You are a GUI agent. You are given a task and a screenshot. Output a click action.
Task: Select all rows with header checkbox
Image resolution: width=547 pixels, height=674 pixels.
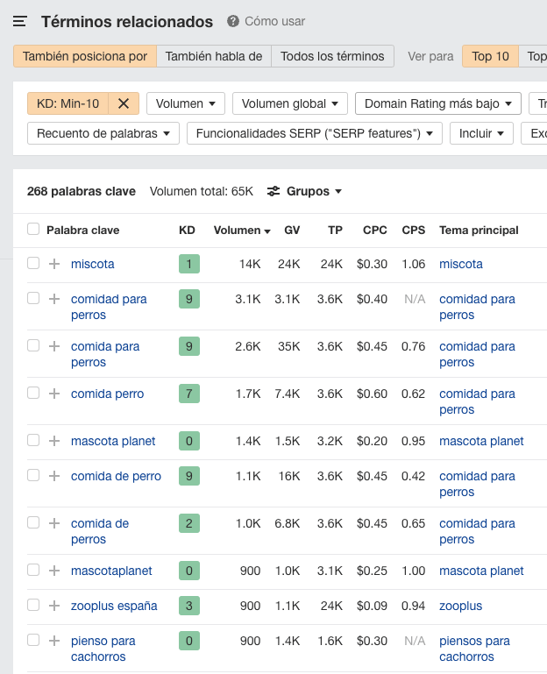pos(33,229)
